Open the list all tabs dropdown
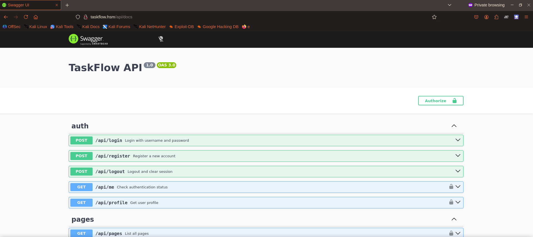This screenshot has width=533, height=237. (x=450, y=5)
